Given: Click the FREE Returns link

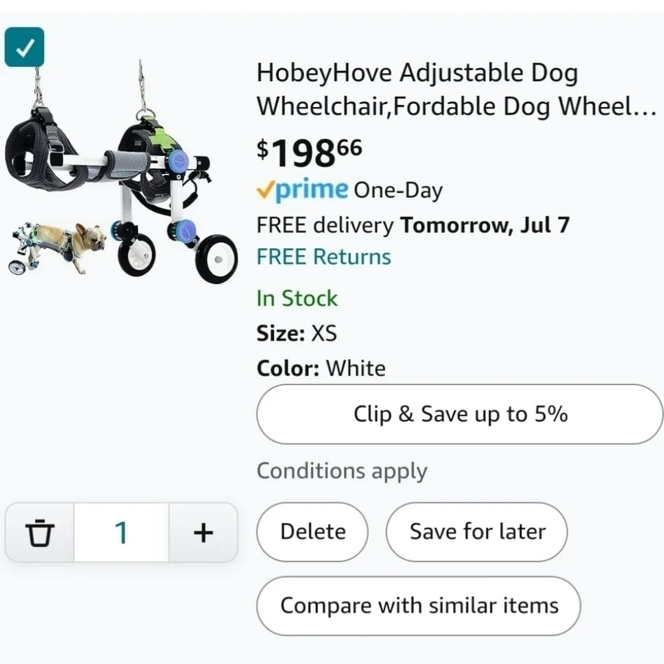Looking at the screenshot, I should tap(323, 256).
